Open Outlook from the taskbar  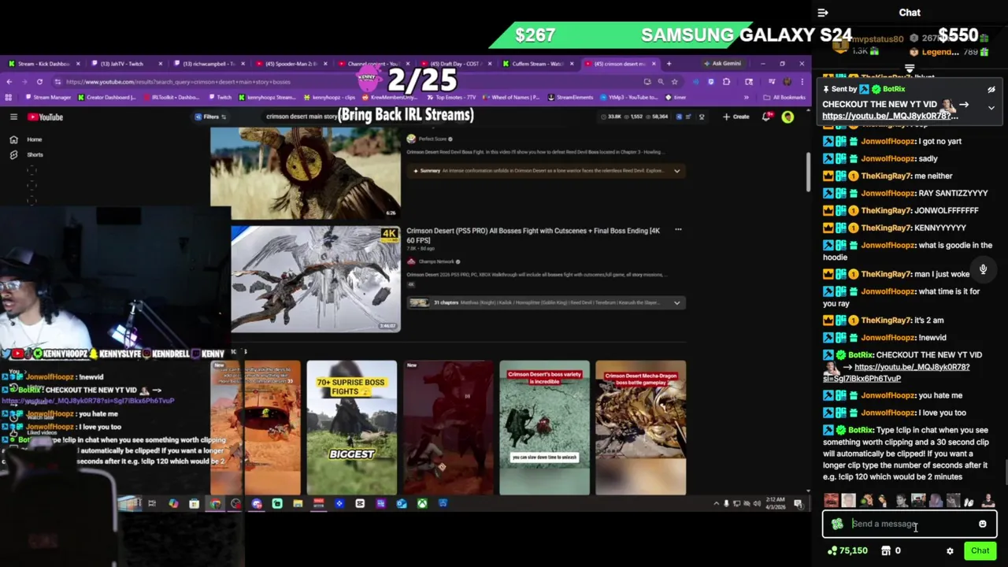point(402,504)
